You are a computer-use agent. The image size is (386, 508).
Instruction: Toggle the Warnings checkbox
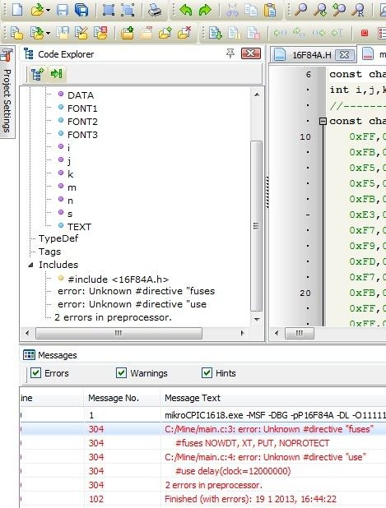click(121, 373)
